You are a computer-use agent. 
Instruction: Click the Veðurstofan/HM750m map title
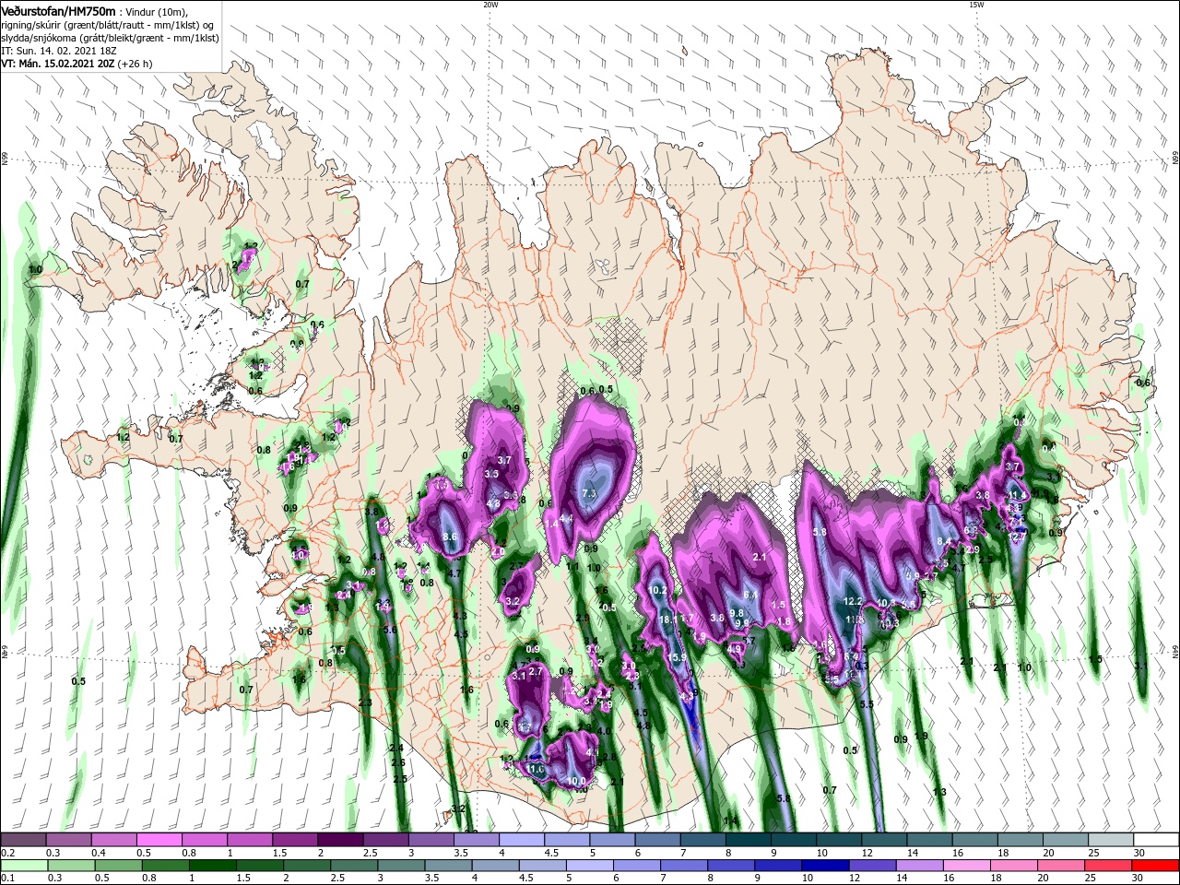click(x=58, y=10)
